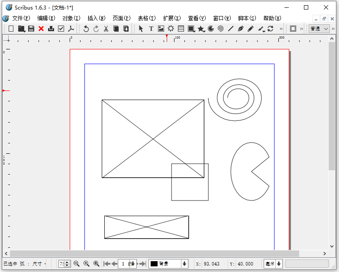This screenshot has height=272, width=339.
Task: Select the Arc tool
Action: click(211, 29)
